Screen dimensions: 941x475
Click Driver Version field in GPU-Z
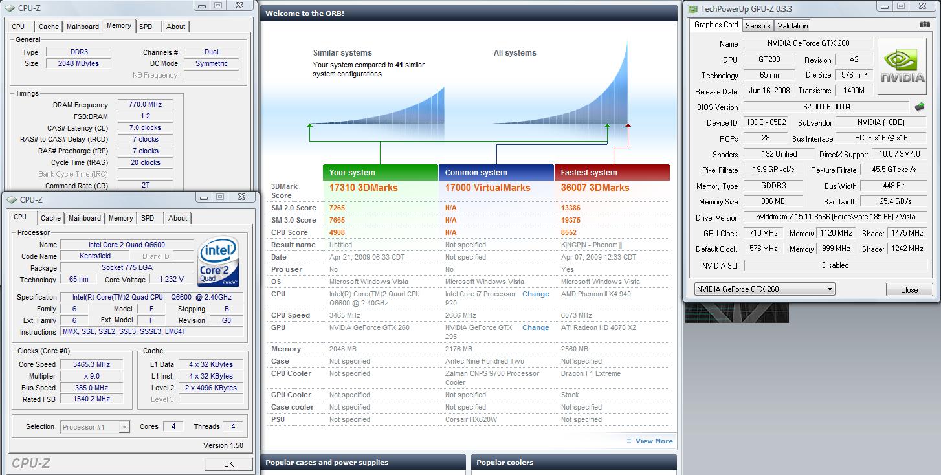(x=835, y=217)
